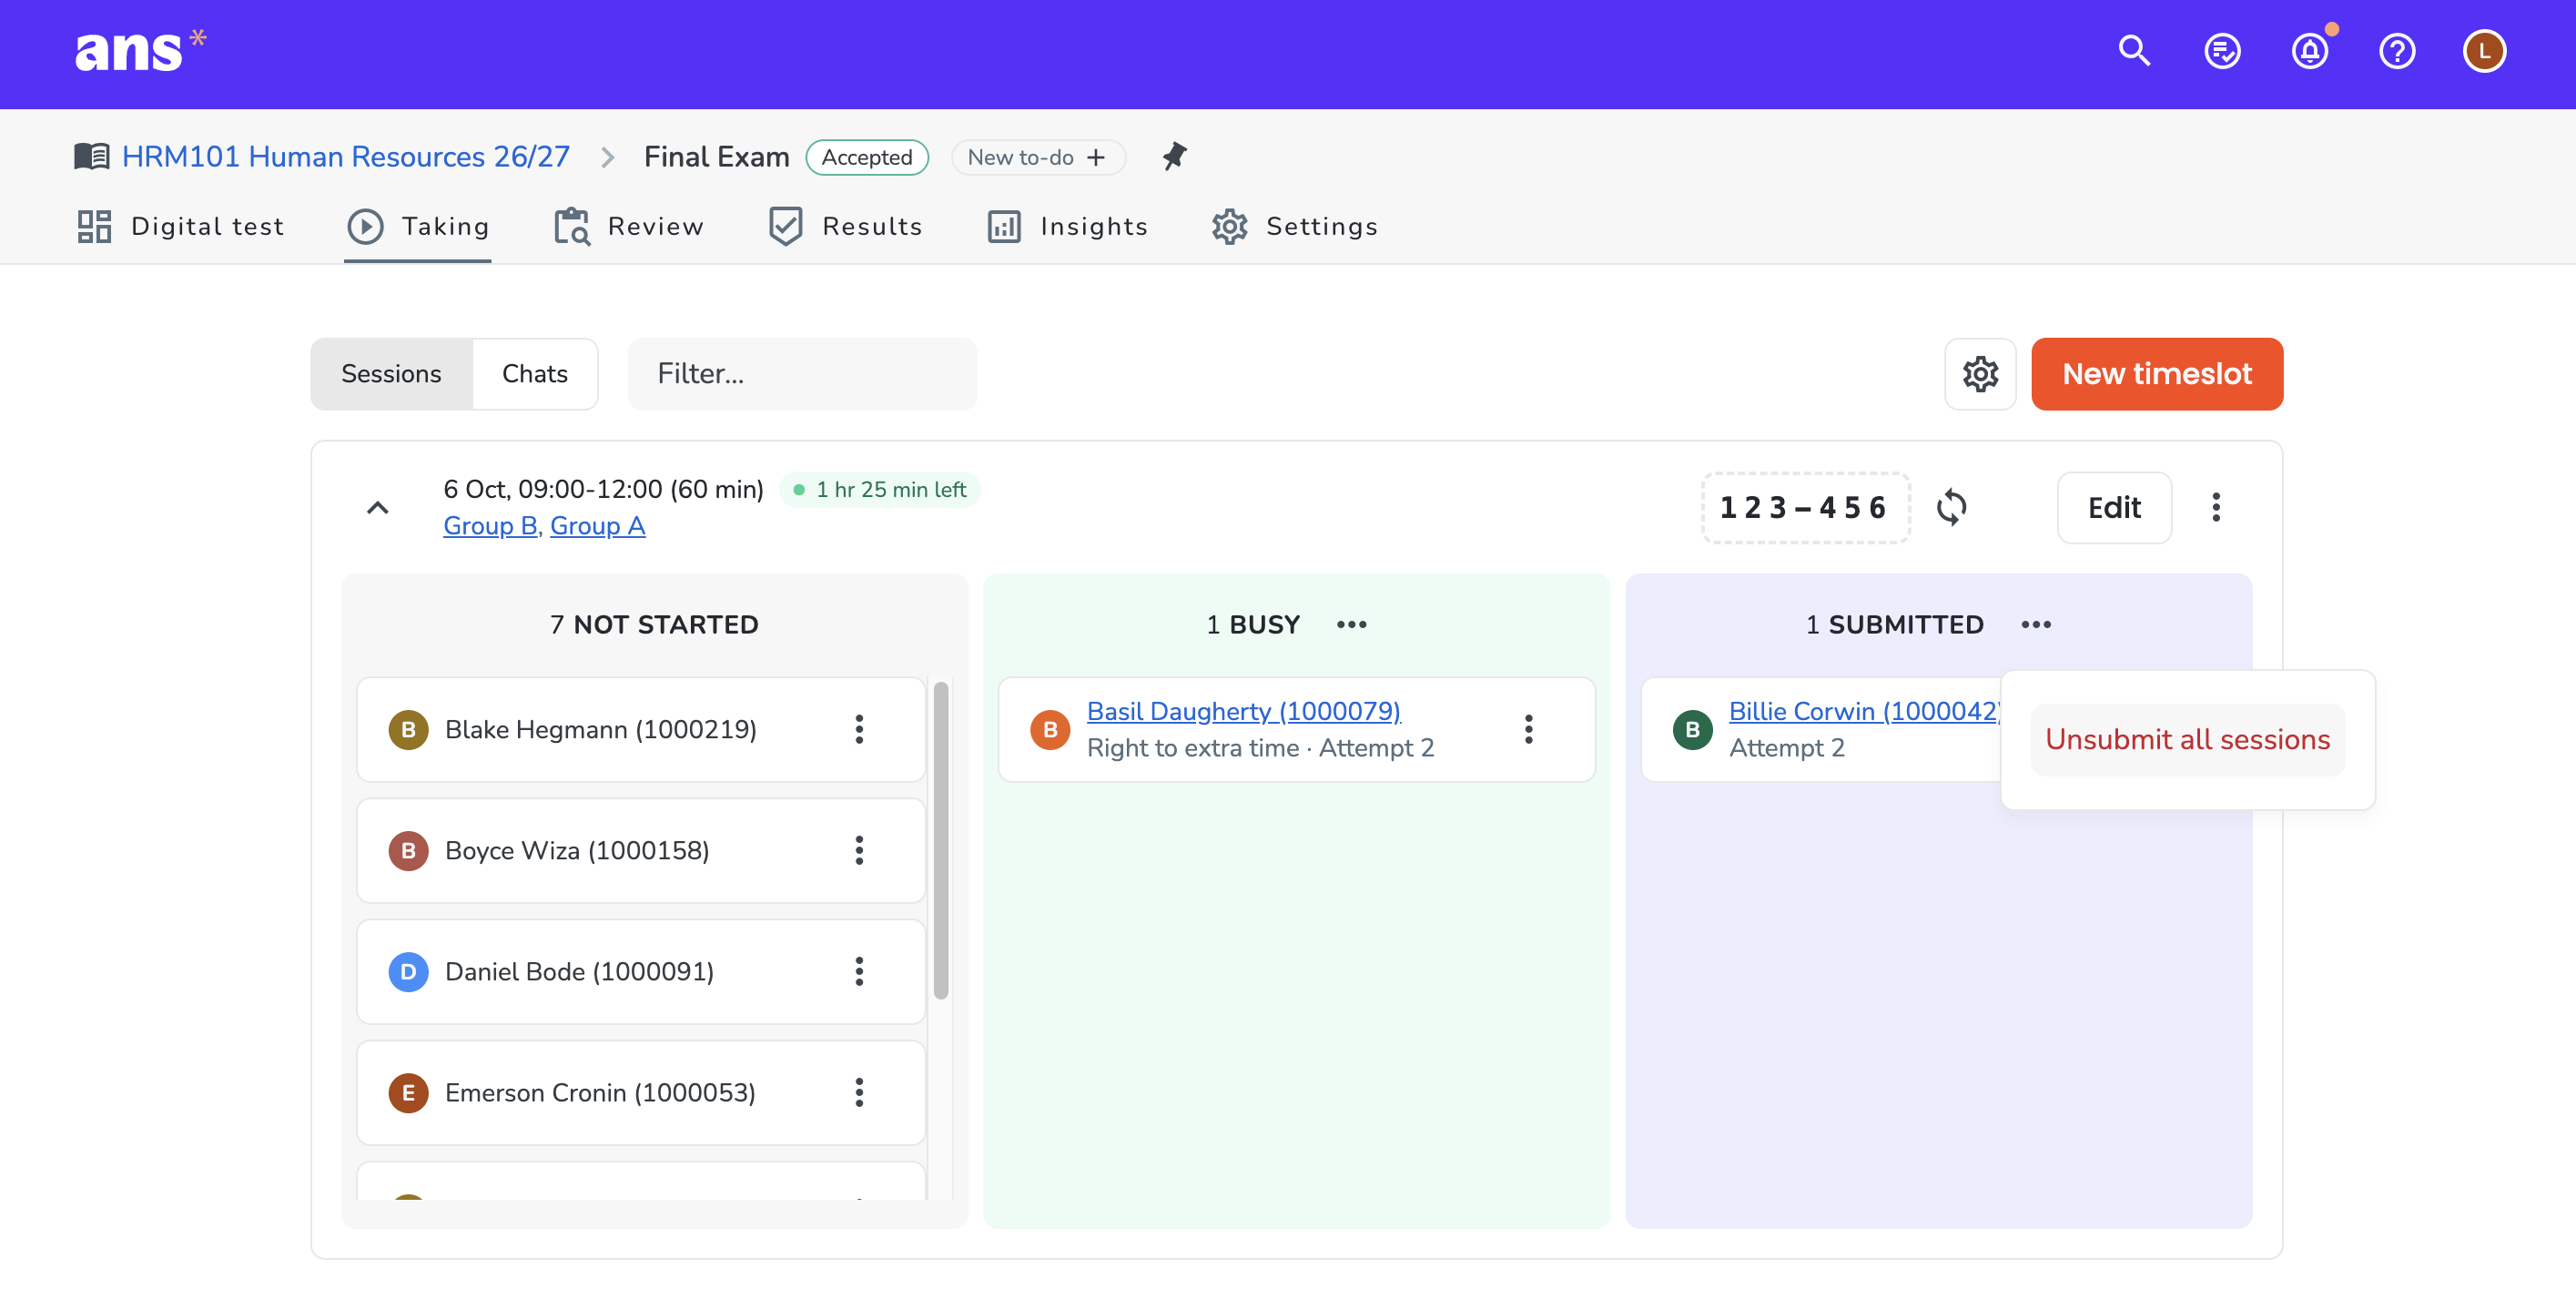Click the New timeslot button

pyautogui.click(x=2156, y=374)
